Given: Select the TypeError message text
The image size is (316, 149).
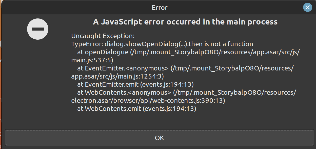Looking at the screenshot, I should coord(162,44).
